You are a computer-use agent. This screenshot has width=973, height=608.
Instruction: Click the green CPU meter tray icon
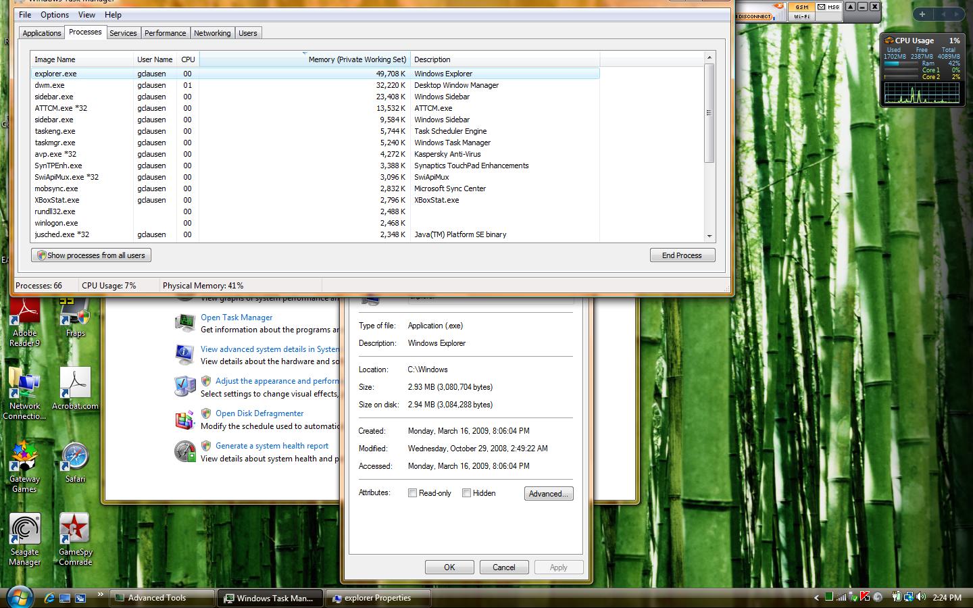click(x=829, y=597)
